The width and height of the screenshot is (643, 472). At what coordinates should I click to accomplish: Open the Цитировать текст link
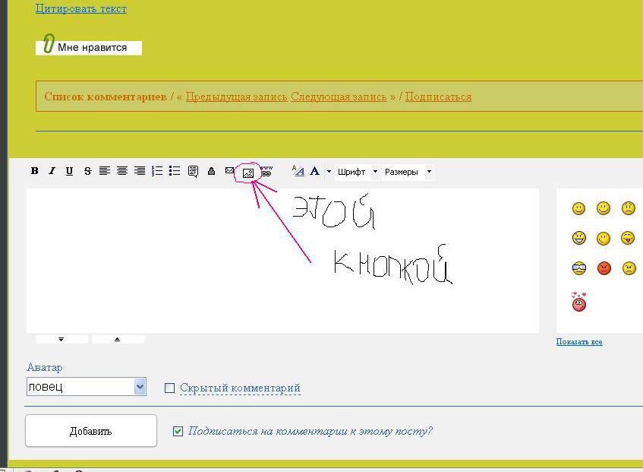[80, 8]
